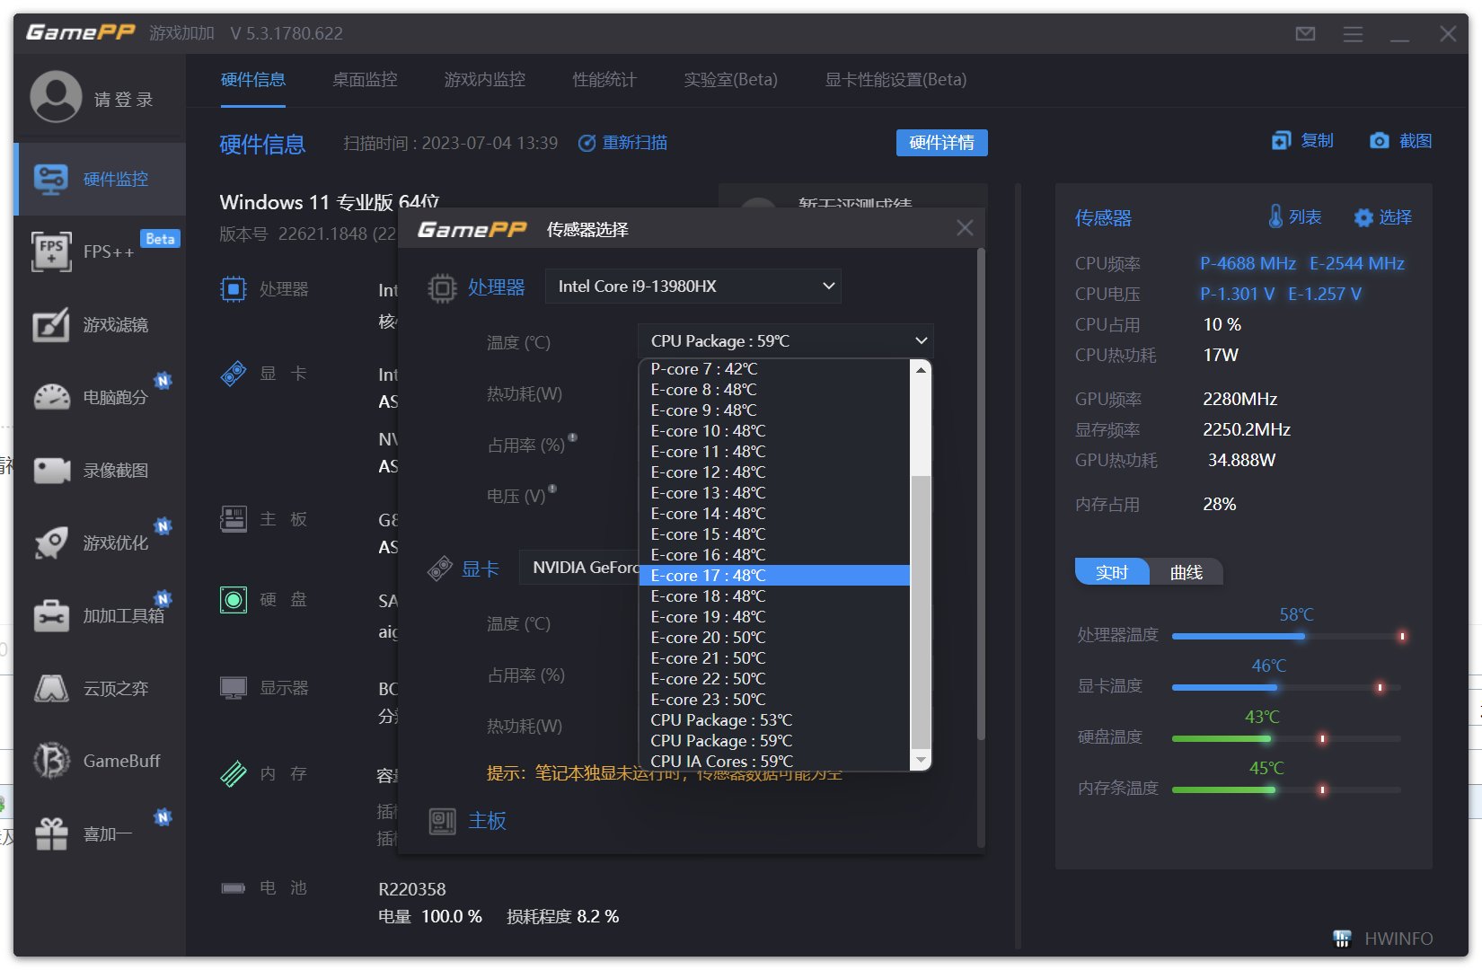The width and height of the screenshot is (1482, 970).
Task: Open 喜加一 gift icon
Action: click(x=51, y=833)
